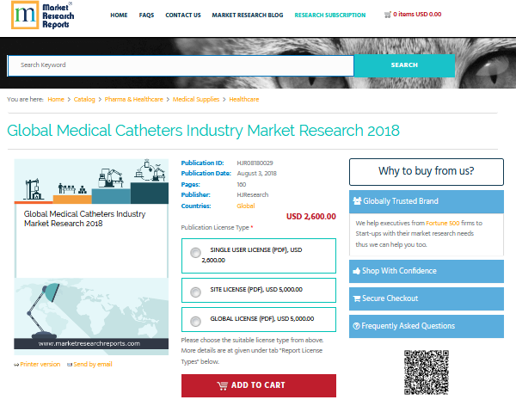Click the thumbs-up icon on Shop With Confidence
Screen dimensions: 516x412
[x=356, y=271]
